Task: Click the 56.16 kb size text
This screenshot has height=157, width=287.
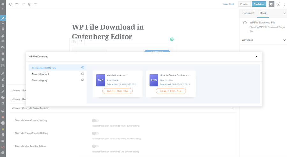Action: click(169, 80)
